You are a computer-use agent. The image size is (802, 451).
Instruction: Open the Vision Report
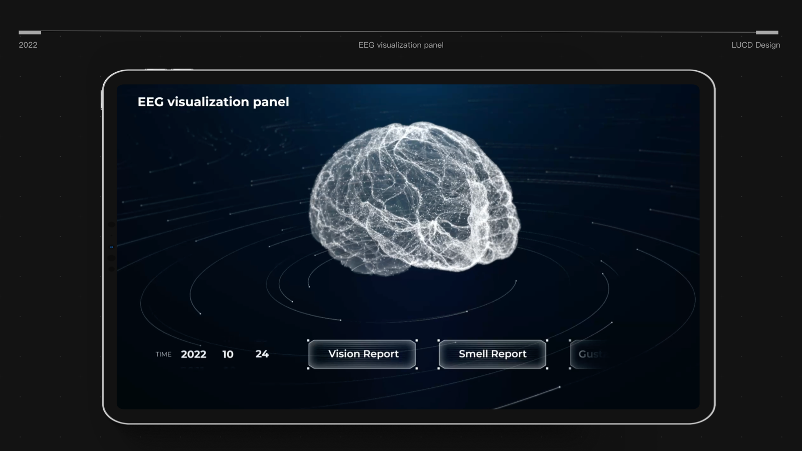click(363, 354)
